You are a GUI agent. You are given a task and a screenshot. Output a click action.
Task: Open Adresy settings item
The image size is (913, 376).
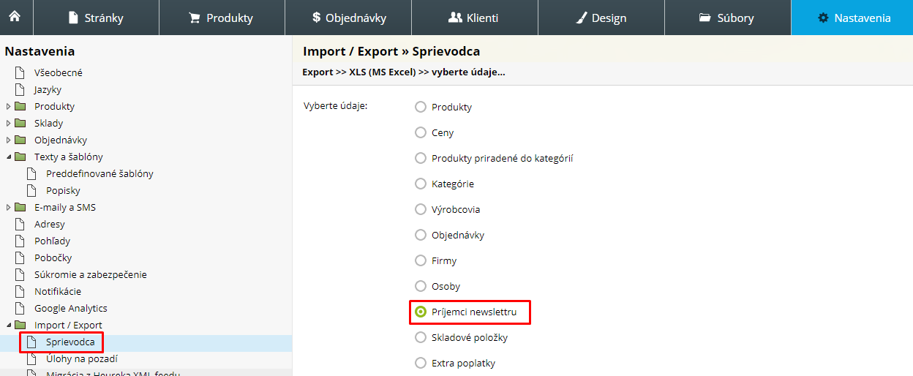(50, 224)
